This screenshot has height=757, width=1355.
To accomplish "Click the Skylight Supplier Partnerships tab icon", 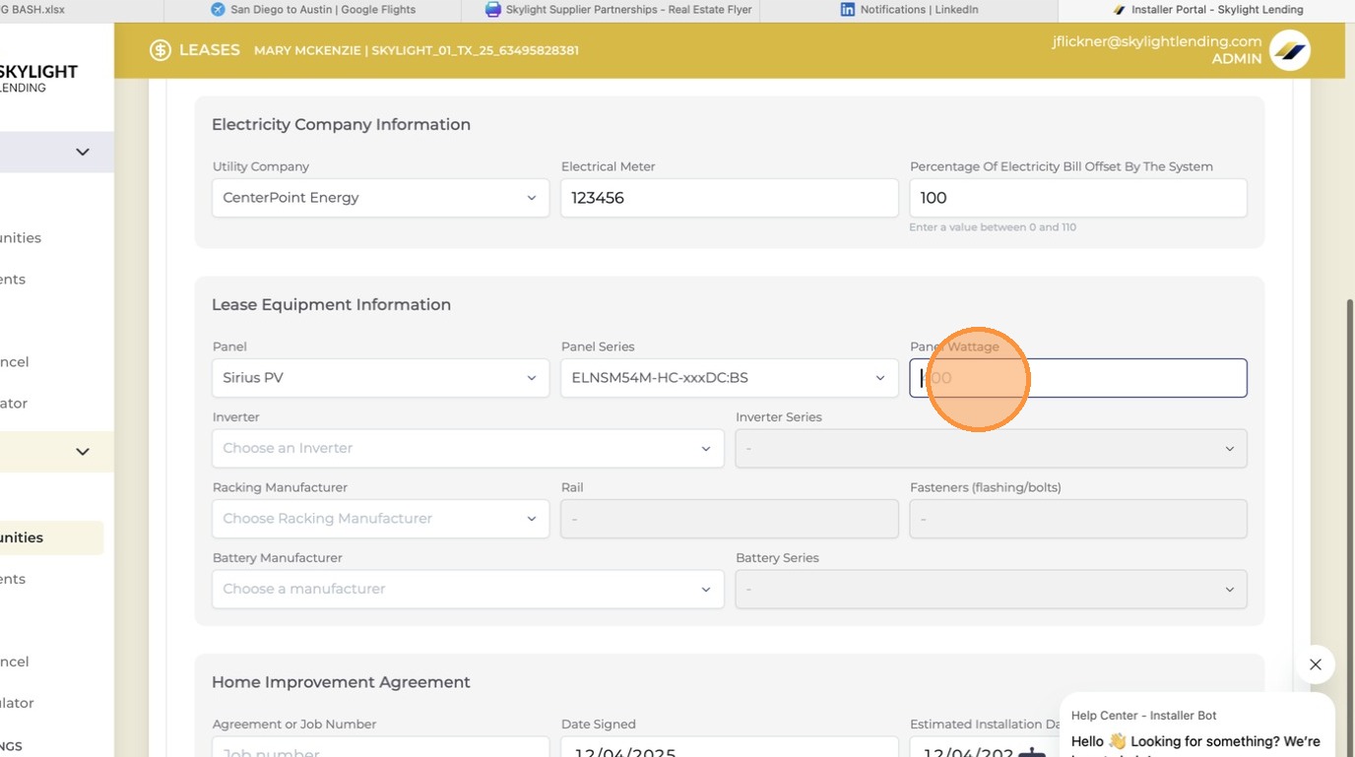I will pyautogui.click(x=493, y=10).
